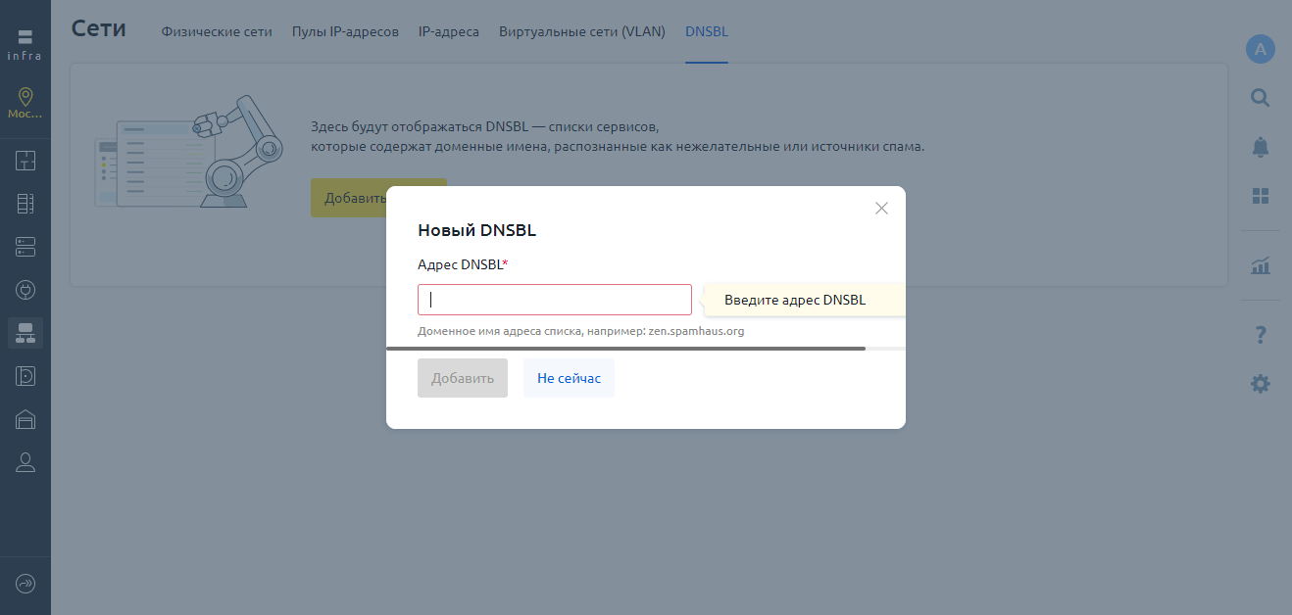Switch to IP-адреса tab

pos(449,31)
